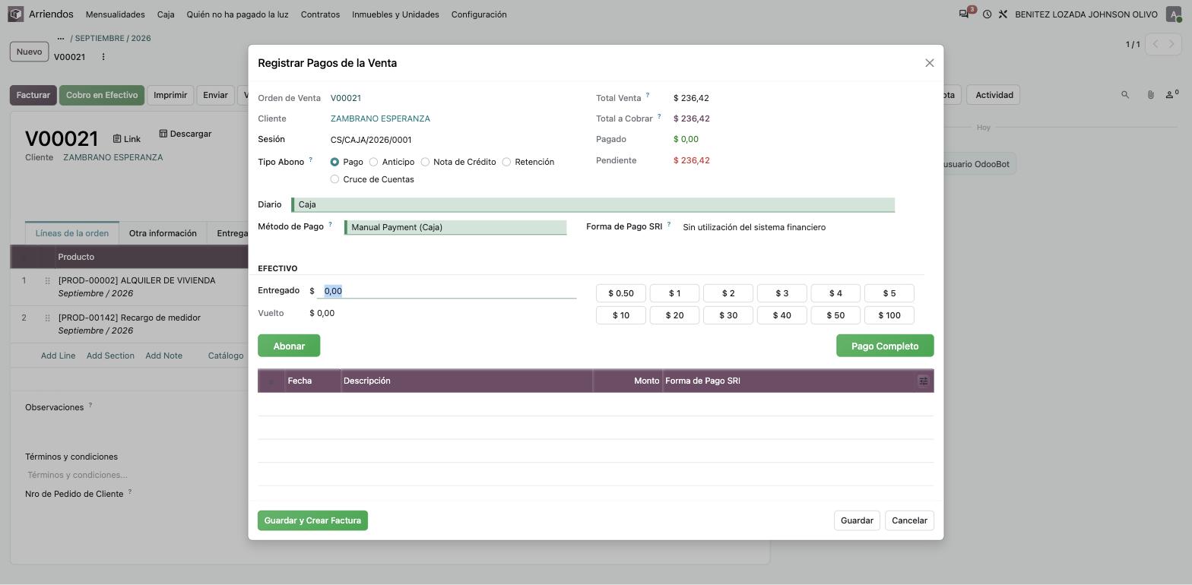The image size is (1192, 585).
Task: Click the breadcrumb ellipsis icon
Action: [61, 38]
